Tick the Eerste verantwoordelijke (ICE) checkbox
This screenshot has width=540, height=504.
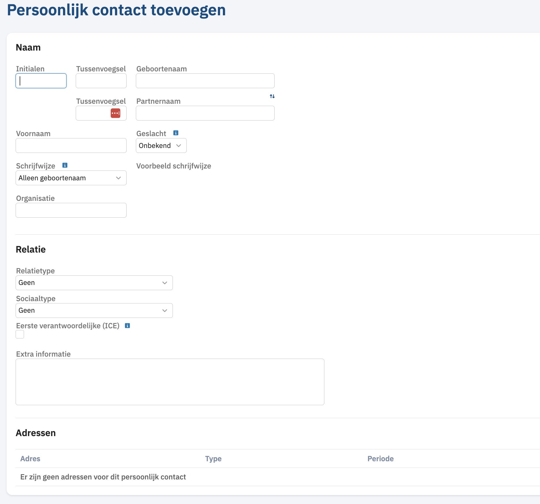tap(20, 334)
